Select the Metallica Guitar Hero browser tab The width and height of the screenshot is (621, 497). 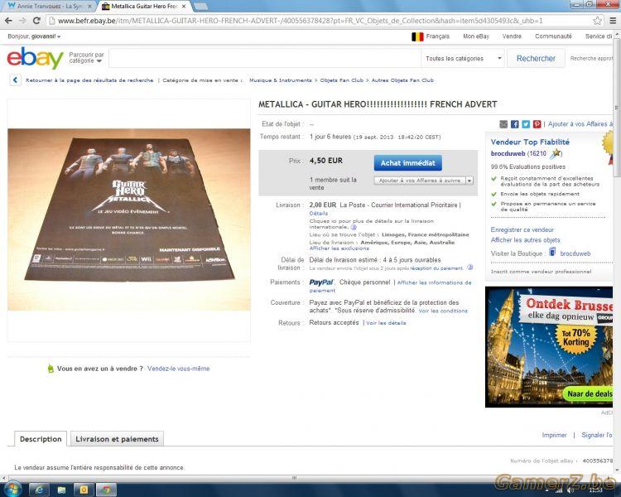coord(144,7)
